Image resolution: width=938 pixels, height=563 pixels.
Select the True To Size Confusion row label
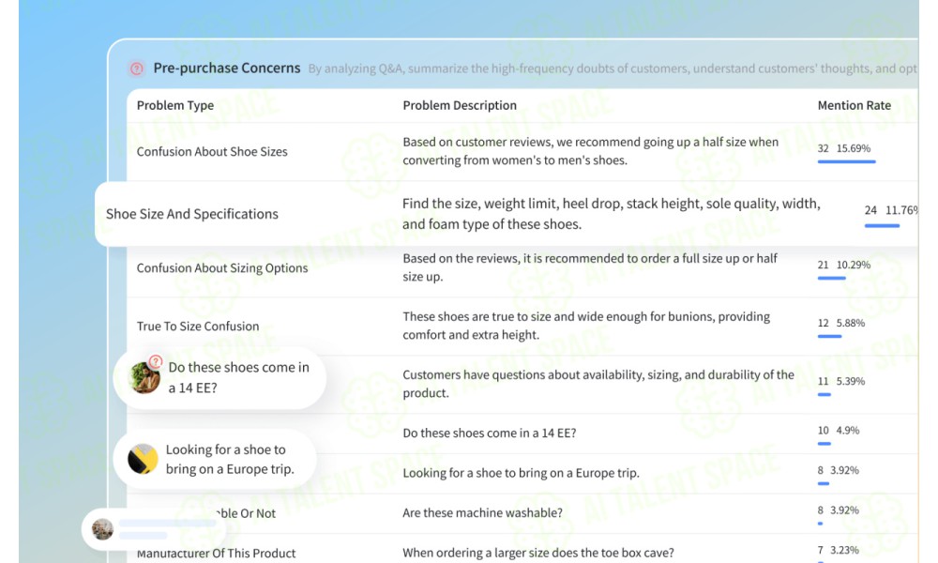[197, 327]
